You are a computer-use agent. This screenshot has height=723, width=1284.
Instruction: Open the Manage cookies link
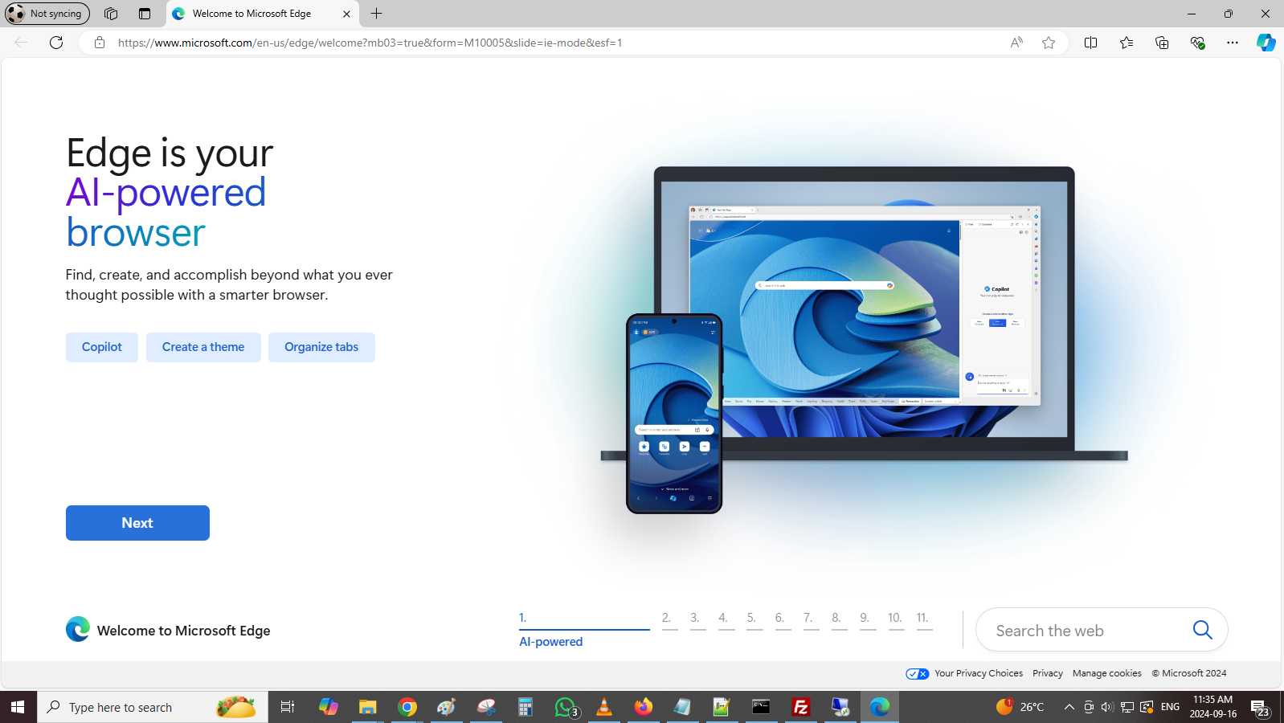(1106, 674)
